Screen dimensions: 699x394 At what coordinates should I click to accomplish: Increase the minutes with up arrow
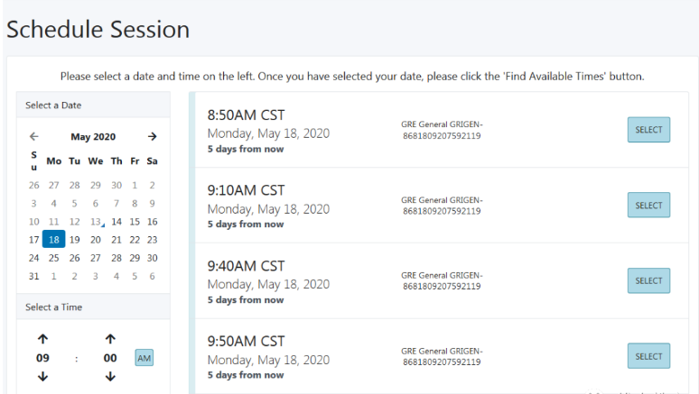(x=110, y=339)
